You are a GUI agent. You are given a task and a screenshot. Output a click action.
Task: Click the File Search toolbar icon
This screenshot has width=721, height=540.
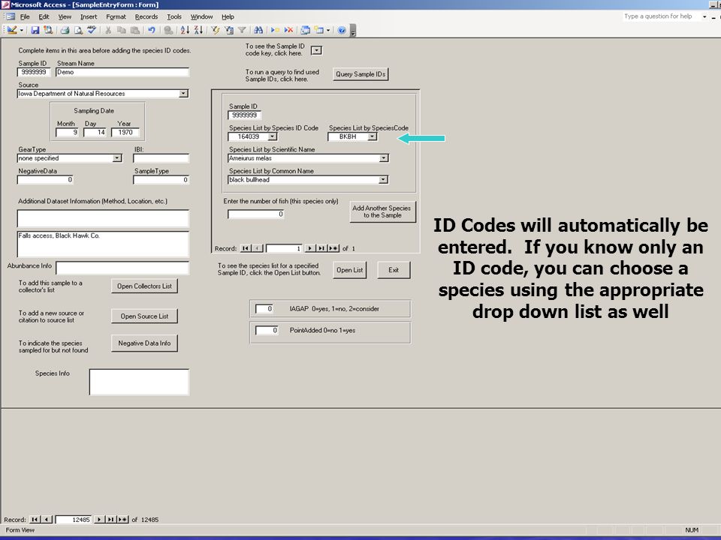pos(48,30)
